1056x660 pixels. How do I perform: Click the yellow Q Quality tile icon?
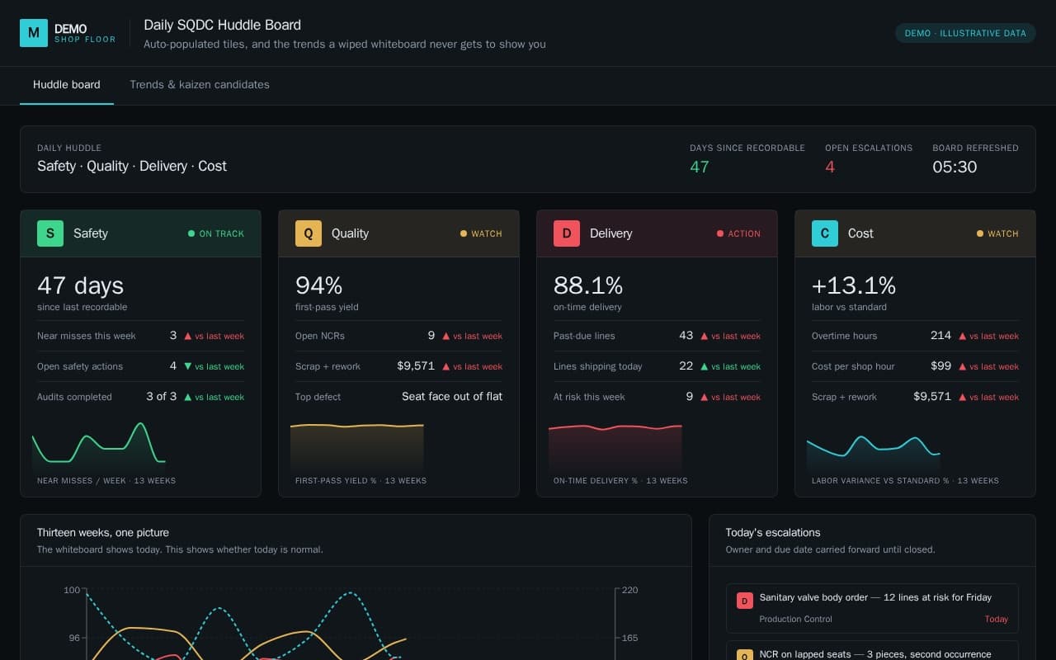click(x=309, y=233)
